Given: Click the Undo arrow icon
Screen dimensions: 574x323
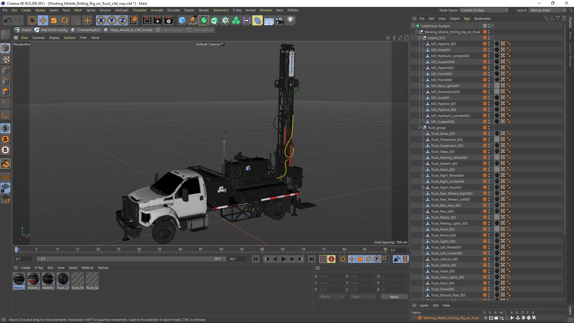Looking at the screenshot, I should pos(8,20).
